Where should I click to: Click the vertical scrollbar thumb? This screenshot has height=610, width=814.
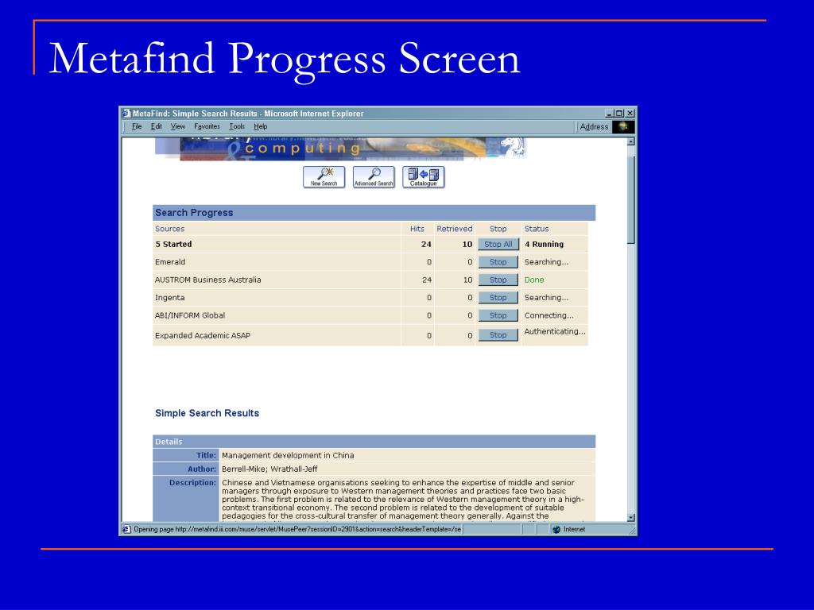[630, 199]
